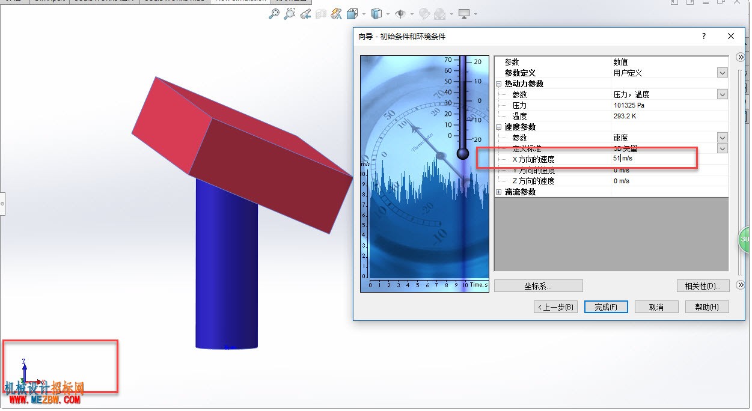
Task: Click the Hide/Show Items eye icon
Action: (400, 13)
